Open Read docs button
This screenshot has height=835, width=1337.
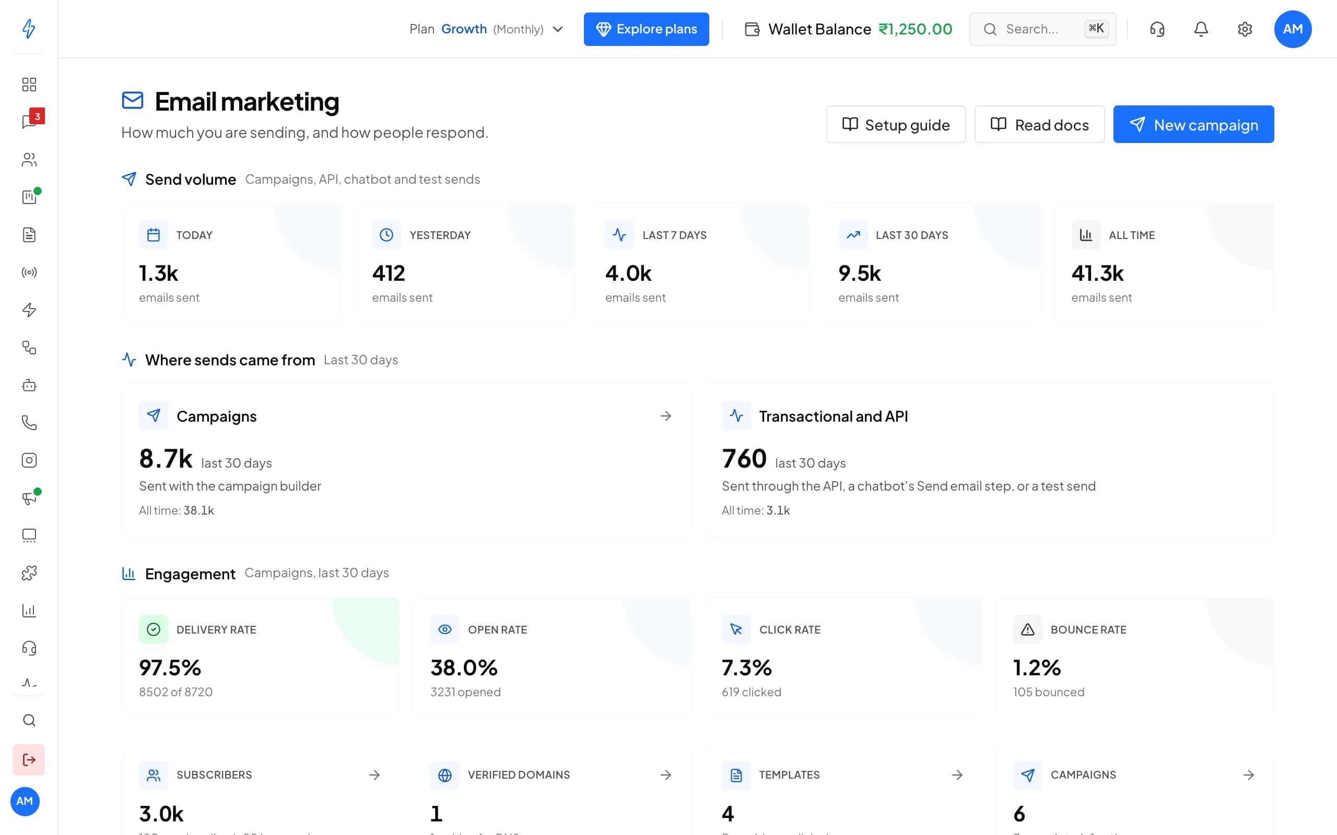[x=1039, y=124]
